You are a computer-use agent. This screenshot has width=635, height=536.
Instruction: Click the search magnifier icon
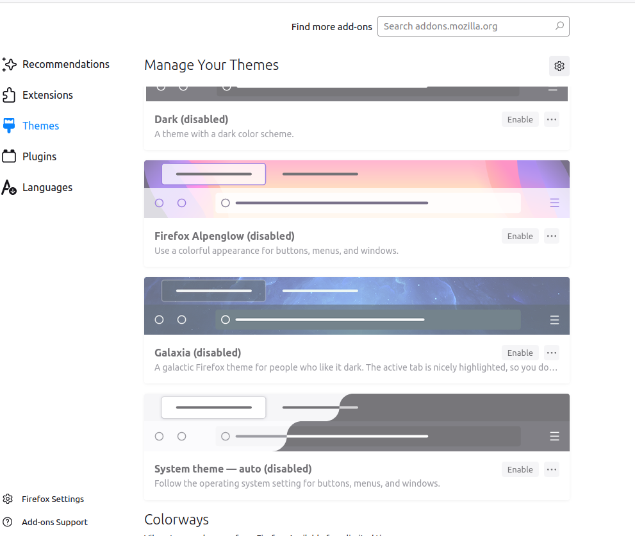tap(559, 26)
